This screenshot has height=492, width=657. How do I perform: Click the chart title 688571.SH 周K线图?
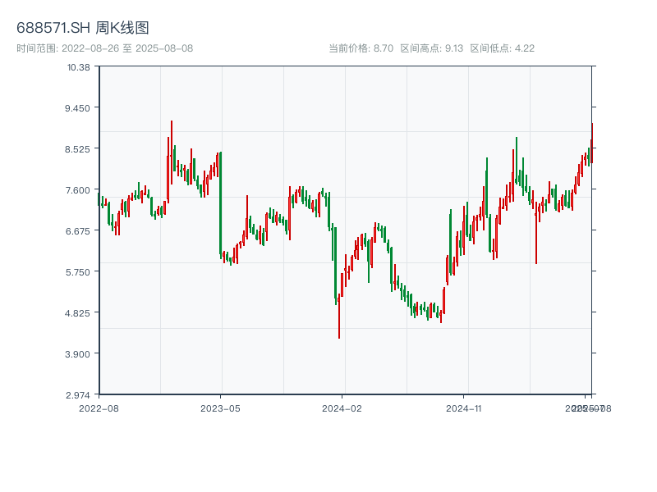83,28
